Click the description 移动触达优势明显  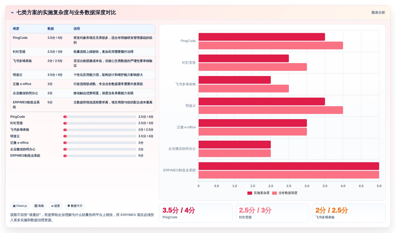104,93
